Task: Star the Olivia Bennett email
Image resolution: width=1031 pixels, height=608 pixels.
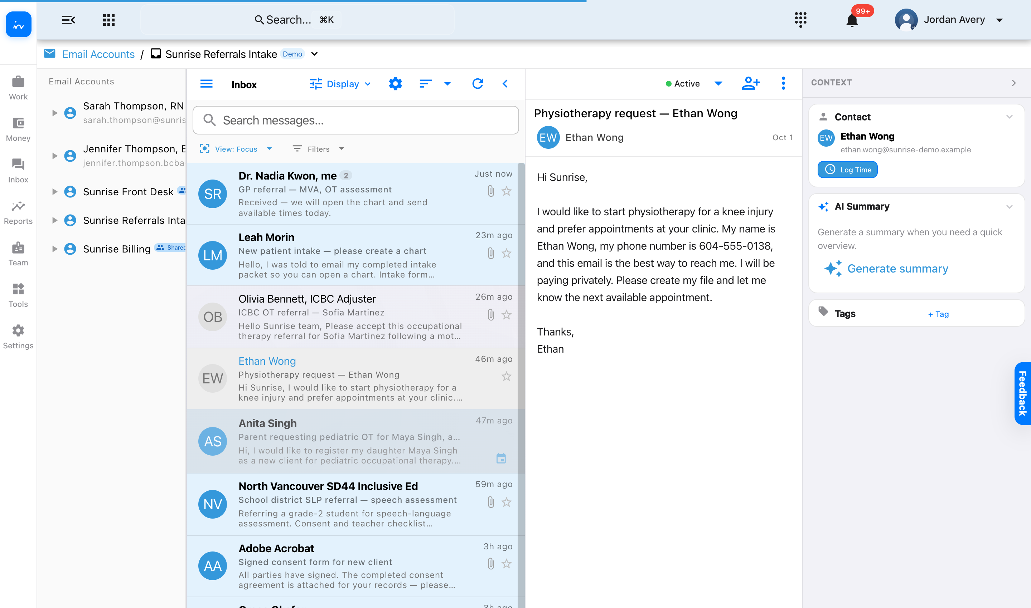Action: pos(507,315)
